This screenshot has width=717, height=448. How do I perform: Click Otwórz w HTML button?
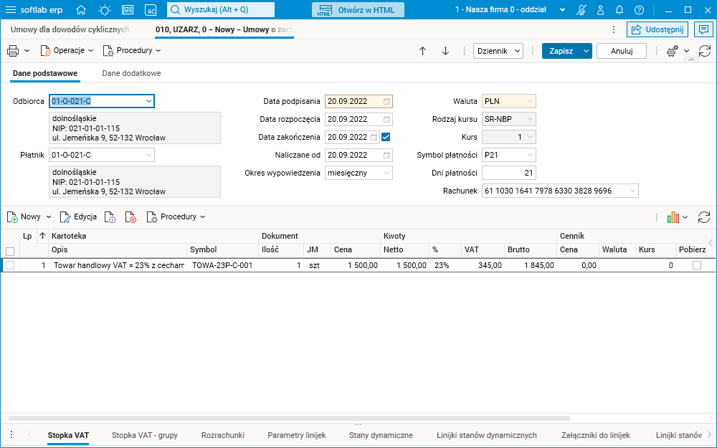358,9
